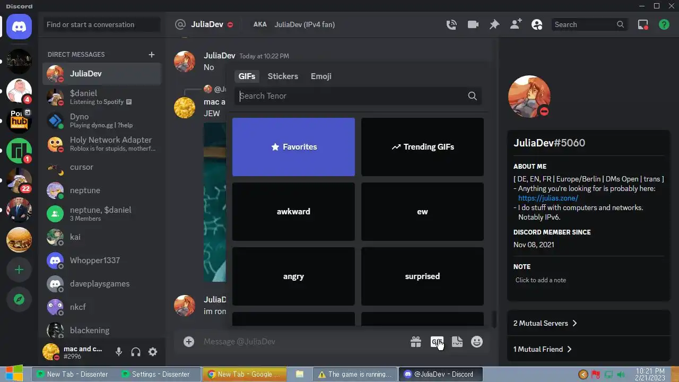The width and height of the screenshot is (679, 382).
Task: Open the awkward GIF category
Action: click(x=293, y=212)
